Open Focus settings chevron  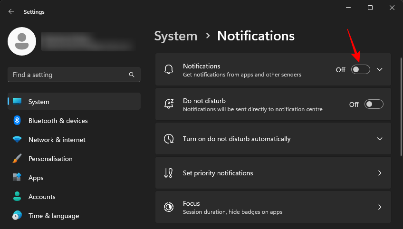coord(380,207)
